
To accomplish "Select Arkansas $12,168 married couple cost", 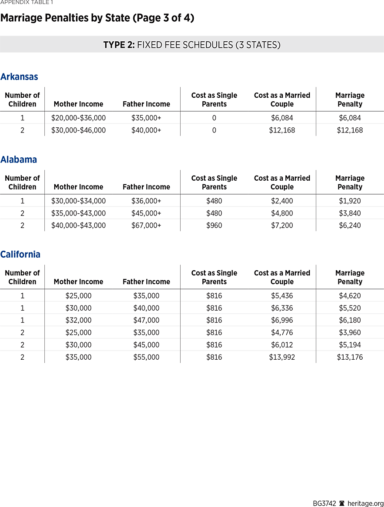I will coord(282,130).
